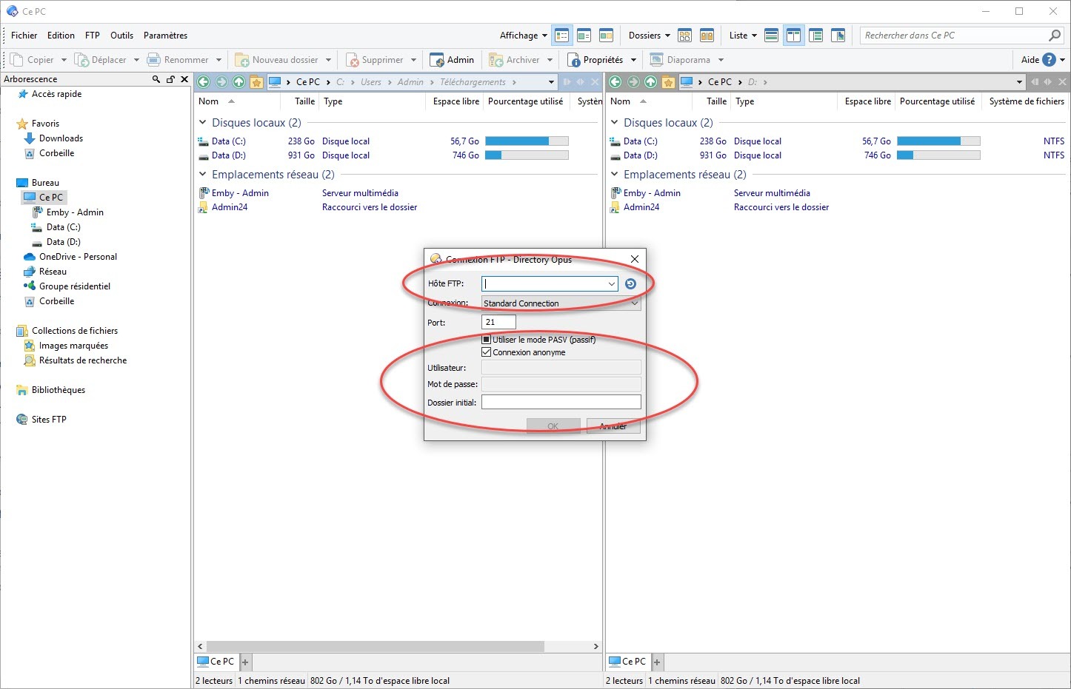The width and height of the screenshot is (1071, 689).
Task: Add new tab in right pane
Action: click(657, 662)
